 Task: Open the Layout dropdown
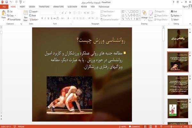34,12
